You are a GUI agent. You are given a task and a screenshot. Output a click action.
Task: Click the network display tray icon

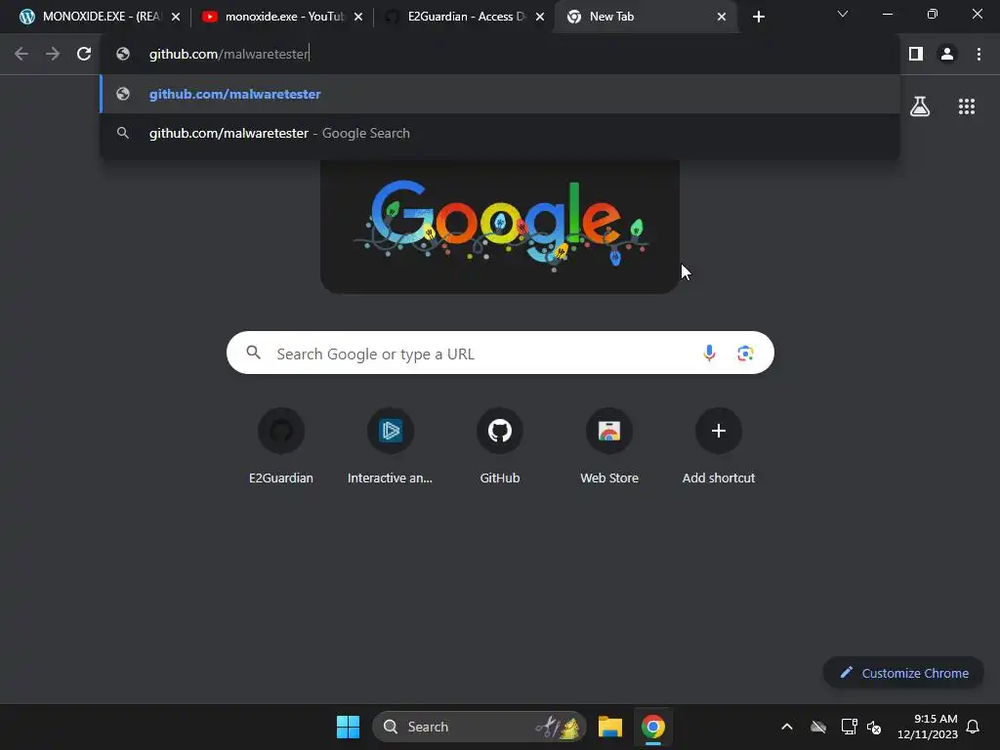click(x=849, y=727)
